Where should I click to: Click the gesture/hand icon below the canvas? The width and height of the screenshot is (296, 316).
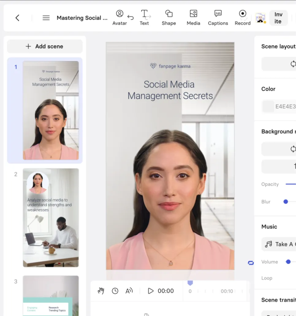(x=101, y=291)
